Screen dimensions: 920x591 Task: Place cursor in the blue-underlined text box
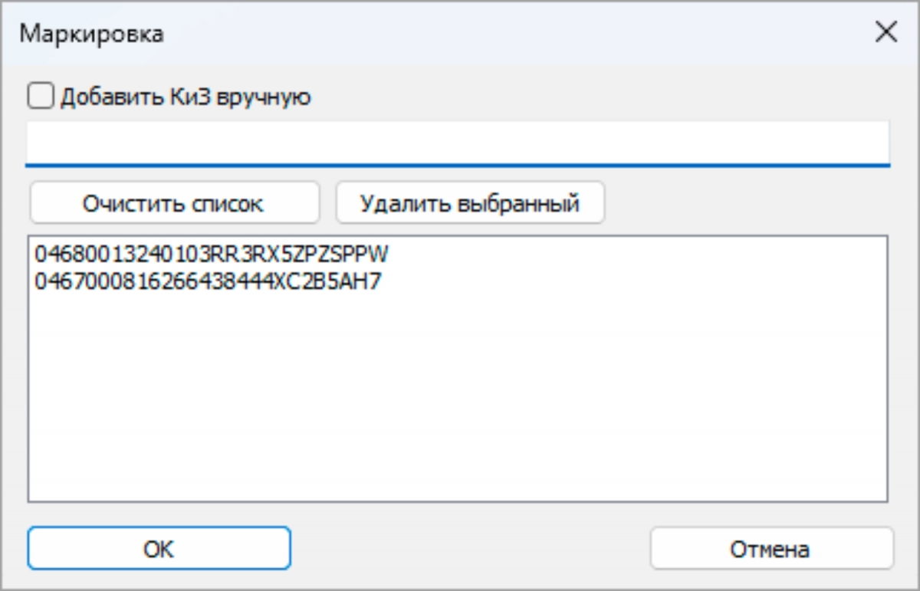click(458, 142)
